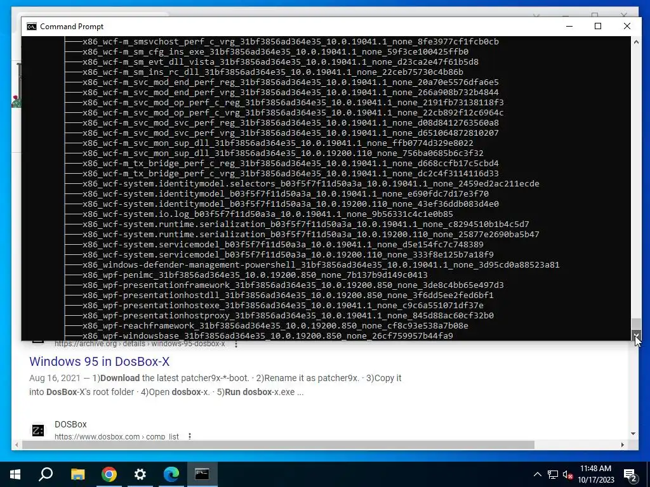Open more options beside dosbox.com comp_list URL
Image resolution: width=650 pixels, height=487 pixels.
pyautogui.click(x=189, y=436)
